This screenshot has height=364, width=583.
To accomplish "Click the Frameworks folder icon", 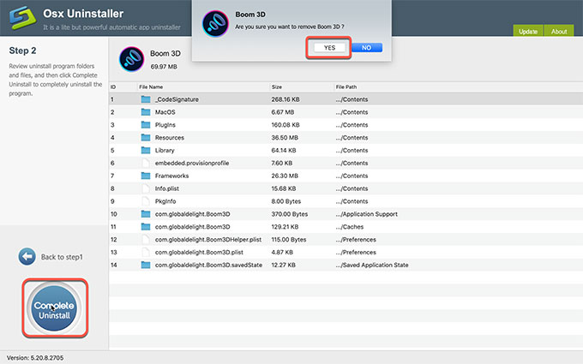I will [x=146, y=176].
